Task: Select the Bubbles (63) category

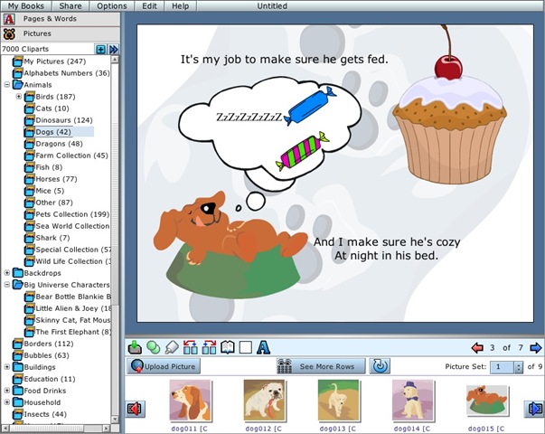Action: point(47,355)
